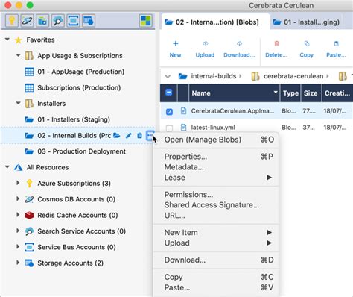Select Metadata... in context menu
353x297 pixels.
pyautogui.click(x=216, y=167)
